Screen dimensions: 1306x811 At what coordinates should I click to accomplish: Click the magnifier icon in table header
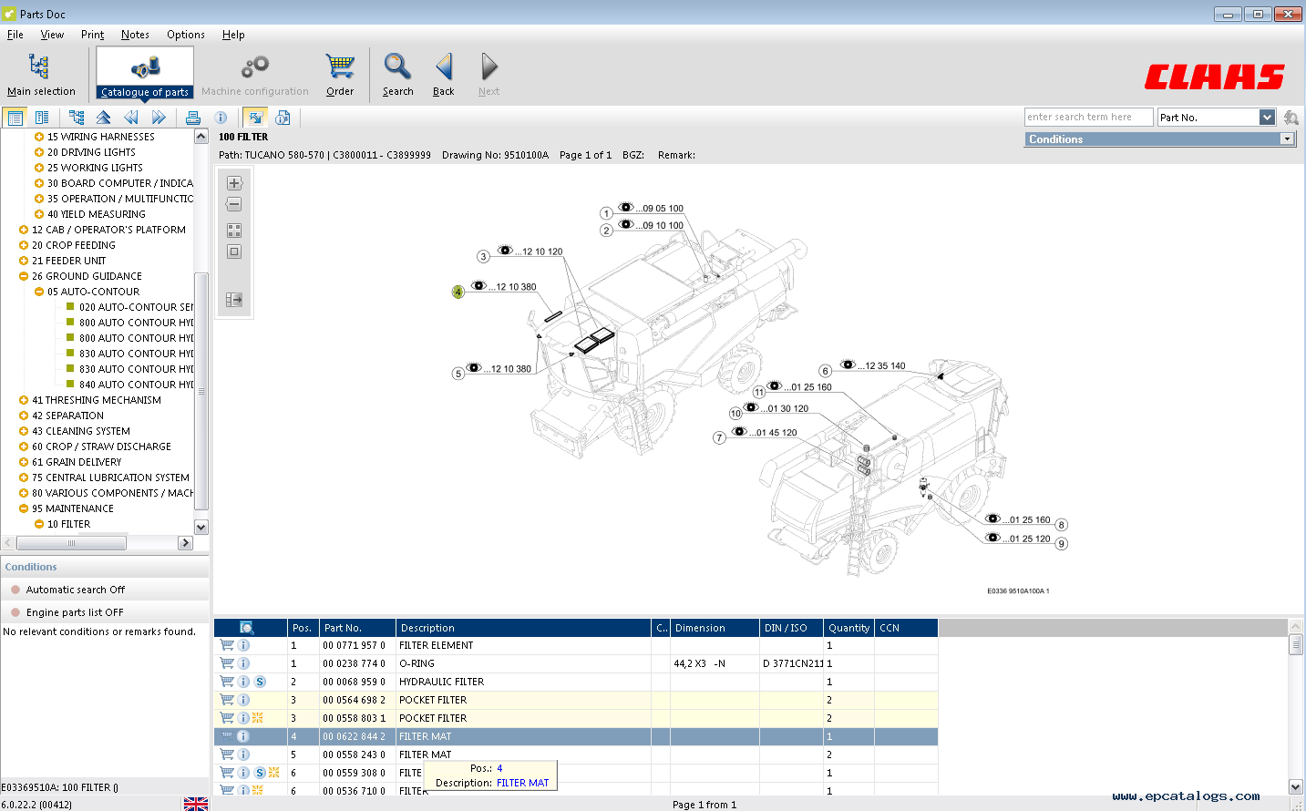coord(246,628)
